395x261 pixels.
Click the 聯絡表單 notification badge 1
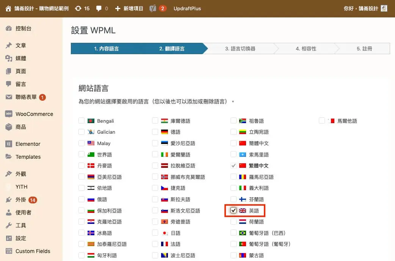(42, 97)
